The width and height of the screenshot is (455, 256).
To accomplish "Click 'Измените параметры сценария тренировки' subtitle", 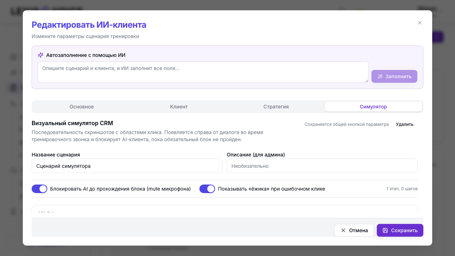I will (x=85, y=36).
